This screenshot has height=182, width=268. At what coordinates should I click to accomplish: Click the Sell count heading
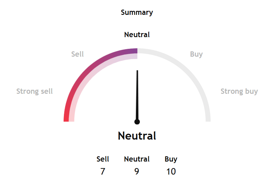pyautogui.click(x=103, y=159)
